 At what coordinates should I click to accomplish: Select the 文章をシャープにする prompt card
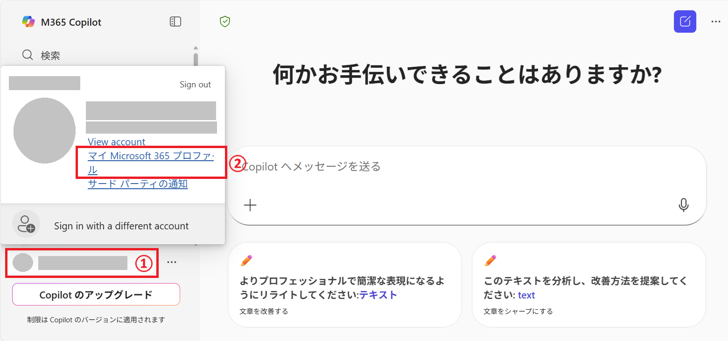coord(588,284)
